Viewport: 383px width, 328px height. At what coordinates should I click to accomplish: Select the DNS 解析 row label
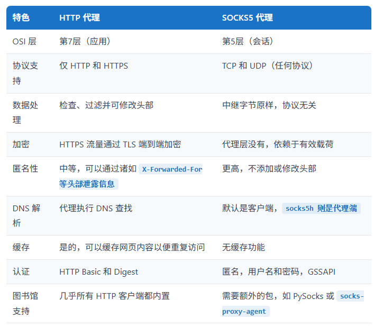[26, 215]
